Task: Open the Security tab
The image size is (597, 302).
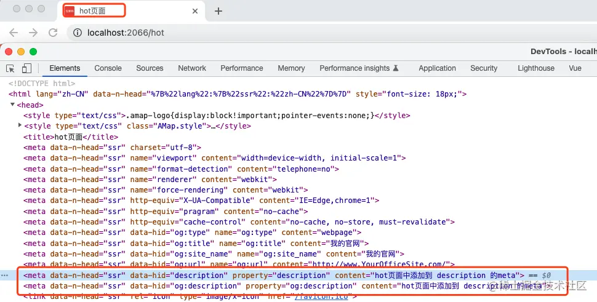Action: (484, 68)
